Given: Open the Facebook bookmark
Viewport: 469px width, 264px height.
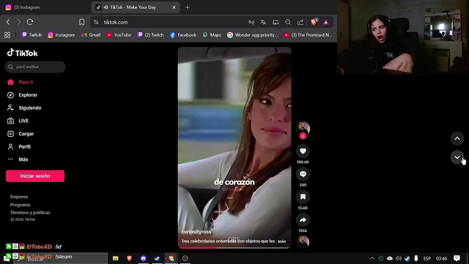Looking at the screenshot, I should tap(183, 35).
